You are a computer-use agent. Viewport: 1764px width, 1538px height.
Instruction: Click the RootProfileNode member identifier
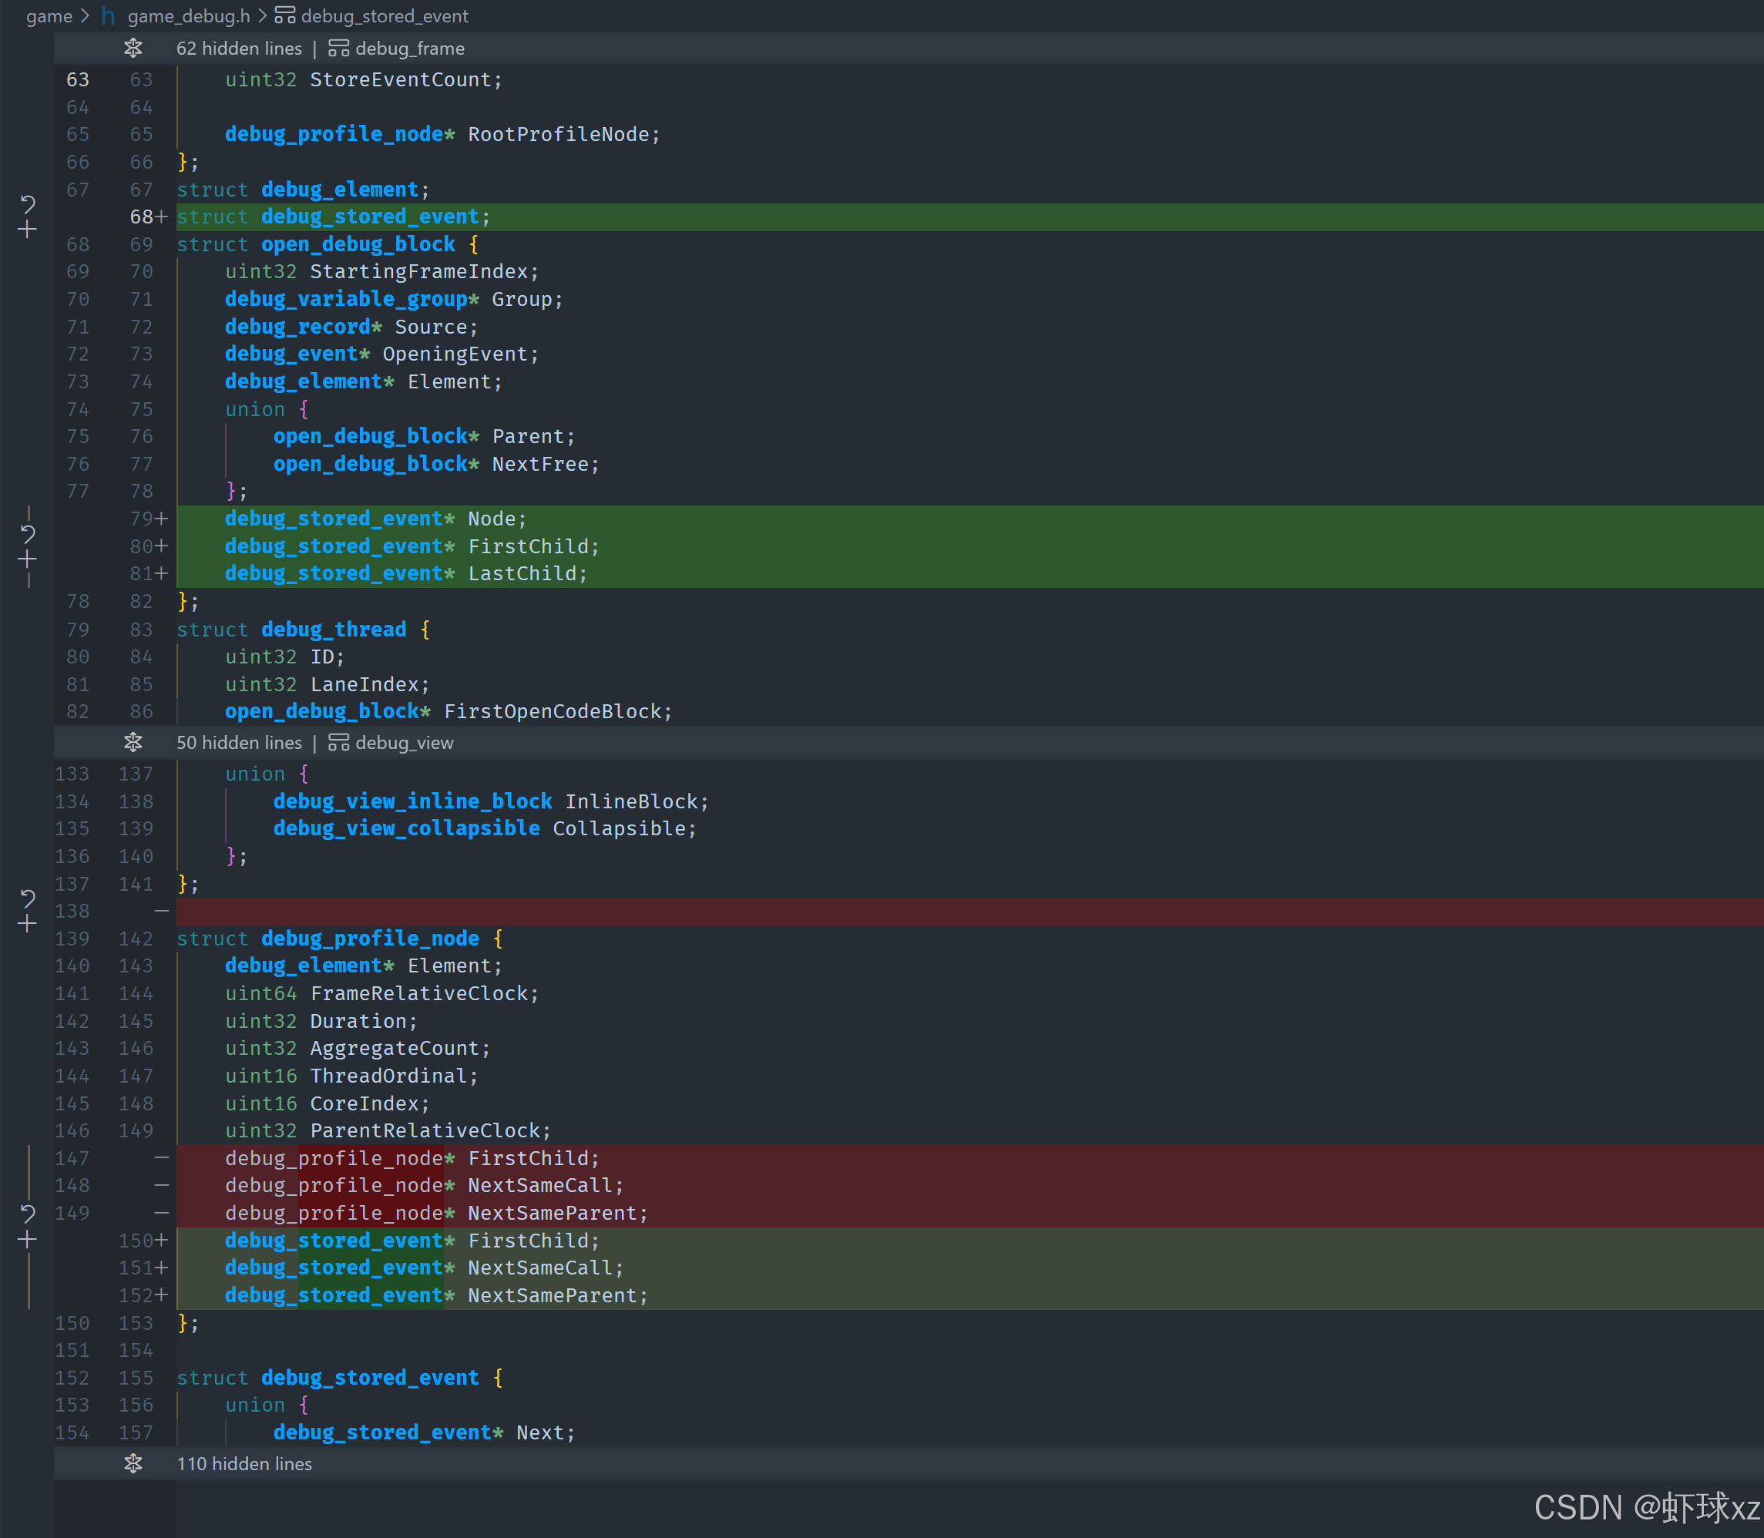(x=558, y=135)
